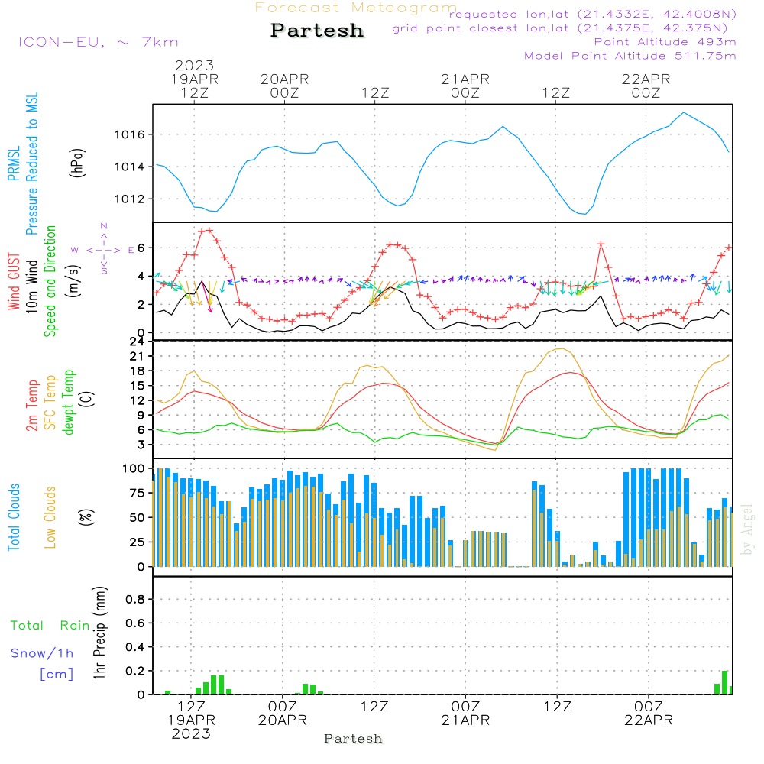The width and height of the screenshot is (764, 764).
Task: Click the '0.2' value on precipitation axis
Action: [x=135, y=671]
